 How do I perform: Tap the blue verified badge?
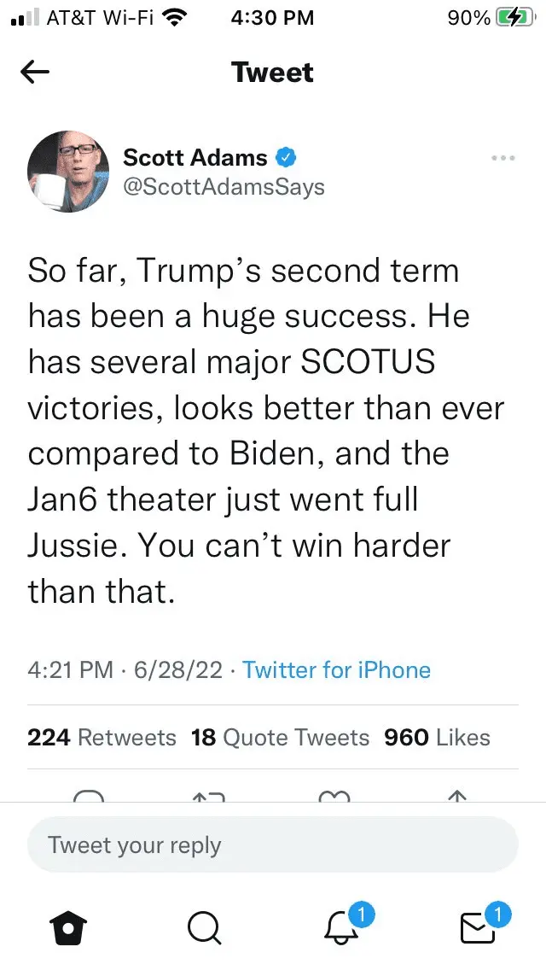[x=287, y=157]
